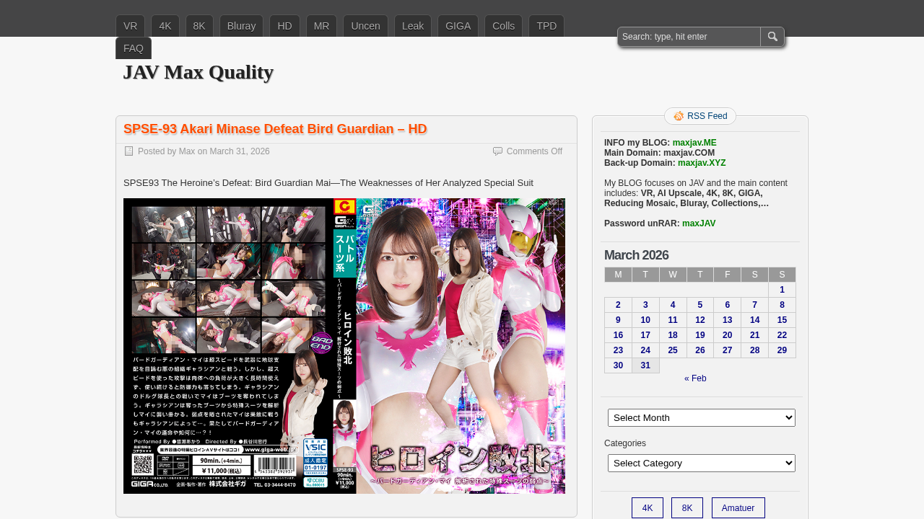Select March 2 in calendar
Screen dimensions: 924x519
[618, 305]
